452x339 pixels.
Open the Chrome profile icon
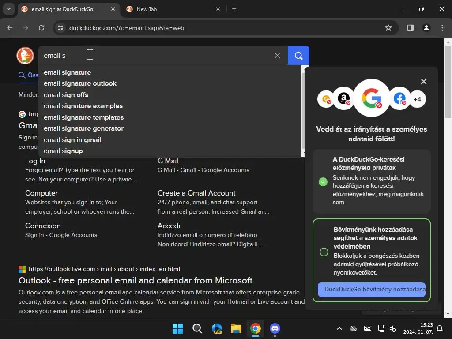tap(426, 28)
